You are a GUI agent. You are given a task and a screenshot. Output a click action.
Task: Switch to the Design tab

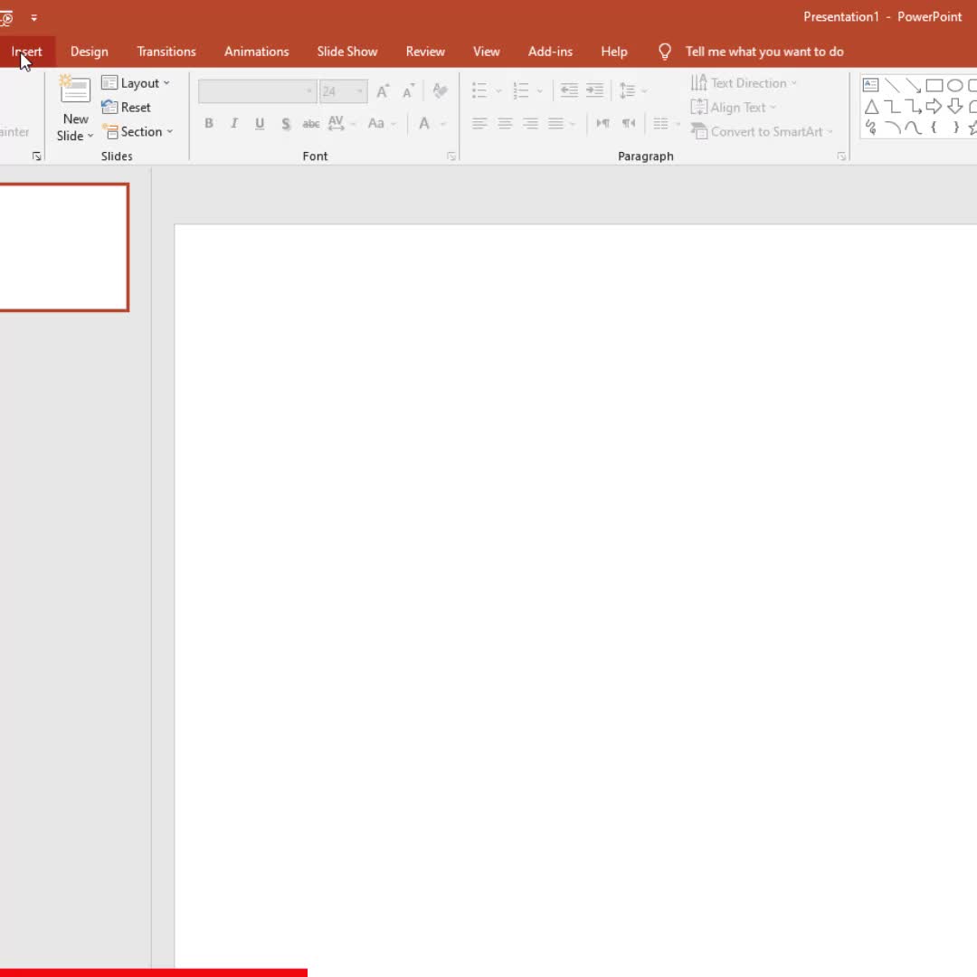point(90,52)
